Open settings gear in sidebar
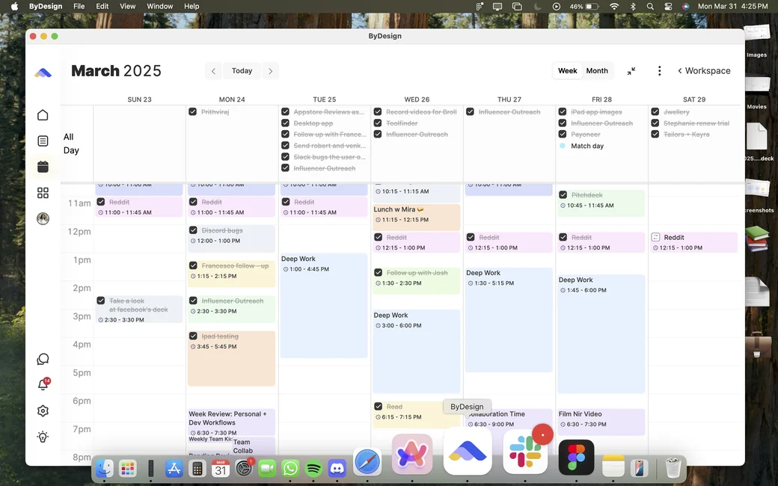The image size is (778, 486). [x=43, y=410]
